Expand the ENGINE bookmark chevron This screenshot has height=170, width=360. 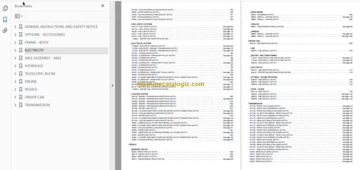(15, 81)
